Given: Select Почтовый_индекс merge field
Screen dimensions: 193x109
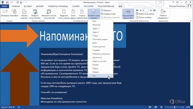Looking at the screenshot, I should [x=100, y=39].
